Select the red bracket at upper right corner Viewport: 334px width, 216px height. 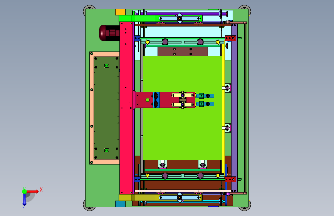tap(230, 38)
